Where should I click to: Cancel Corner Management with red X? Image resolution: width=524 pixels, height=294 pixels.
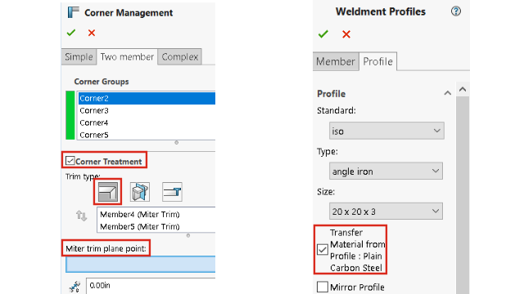pyautogui.click(x=92, y=33)
